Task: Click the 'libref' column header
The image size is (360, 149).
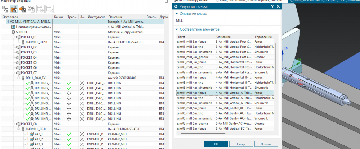Action: (x=195, y=37)
